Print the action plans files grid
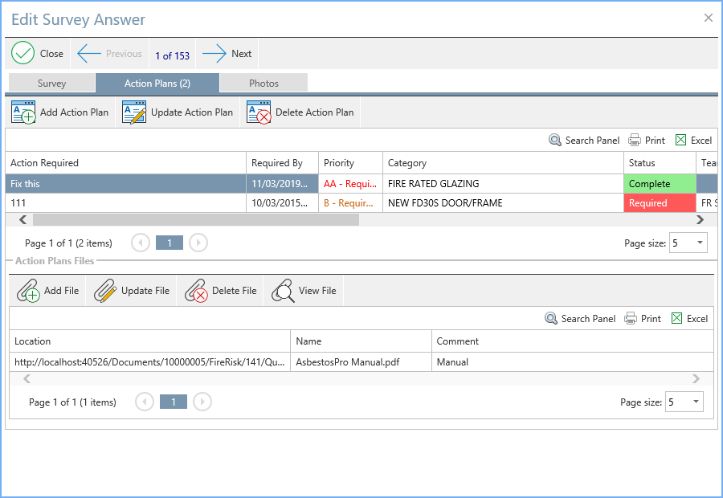This screenshot has width=723, height=498. pos(643,319)
